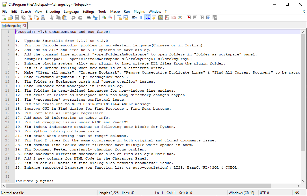Open the Macro menu
The height and width of the screenshot is (196, 307).
pyautogui.click(x=115, y=12)
